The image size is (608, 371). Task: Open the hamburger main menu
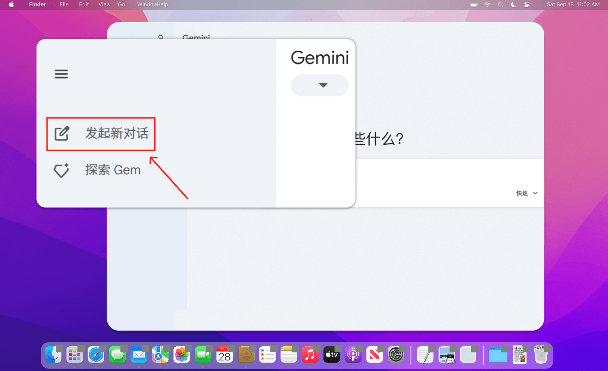point(61,74)
